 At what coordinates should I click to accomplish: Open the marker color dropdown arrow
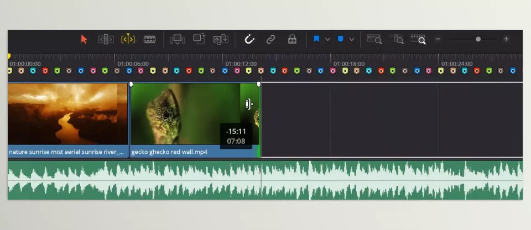(x=352, y=40)
